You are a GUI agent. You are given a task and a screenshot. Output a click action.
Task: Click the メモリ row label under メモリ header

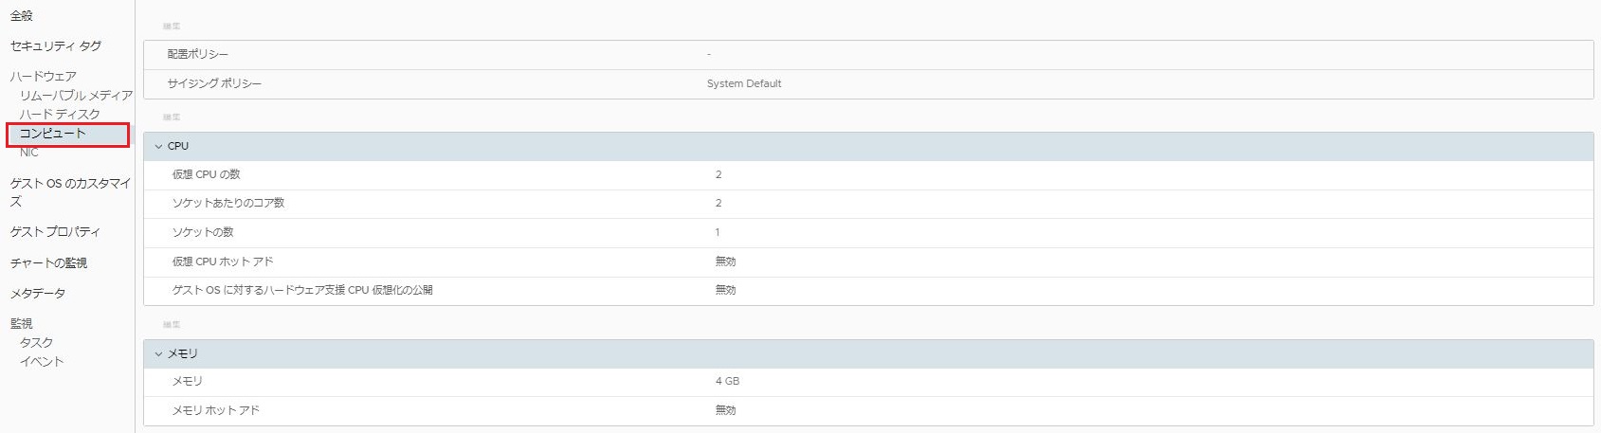(x=187, y=381)
